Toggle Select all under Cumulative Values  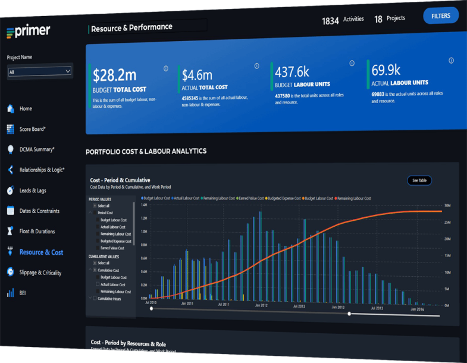[95, 263]
